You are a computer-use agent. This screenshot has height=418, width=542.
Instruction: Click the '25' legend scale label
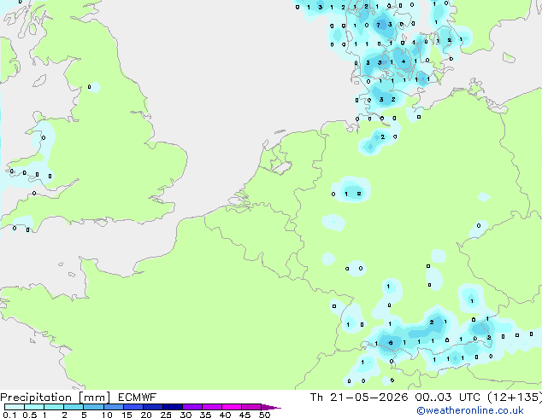pyautogui.click(x=166, y=415)
